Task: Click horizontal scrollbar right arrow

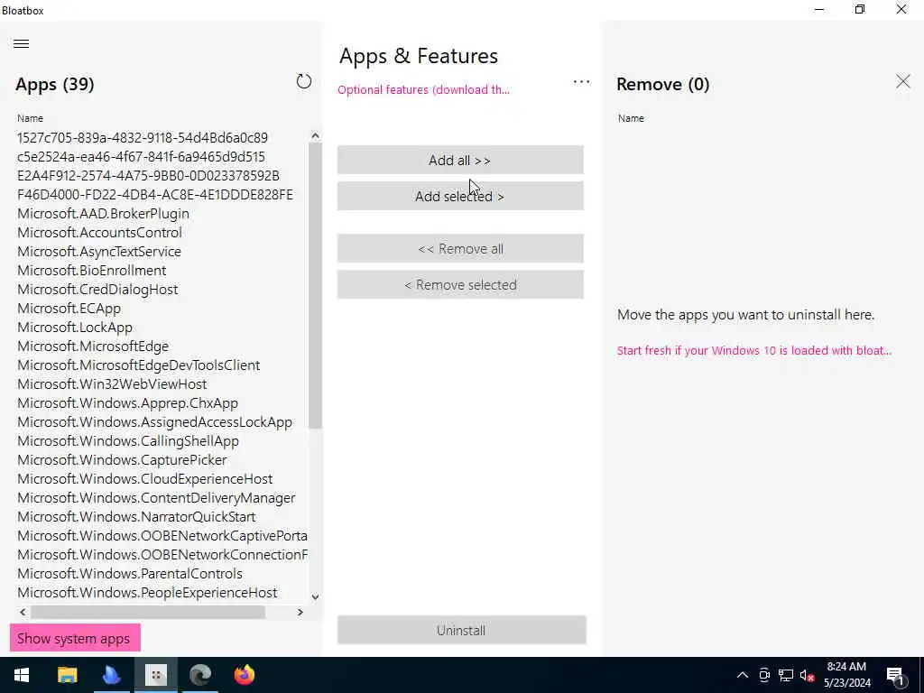Action: click(x=300, y=613)
